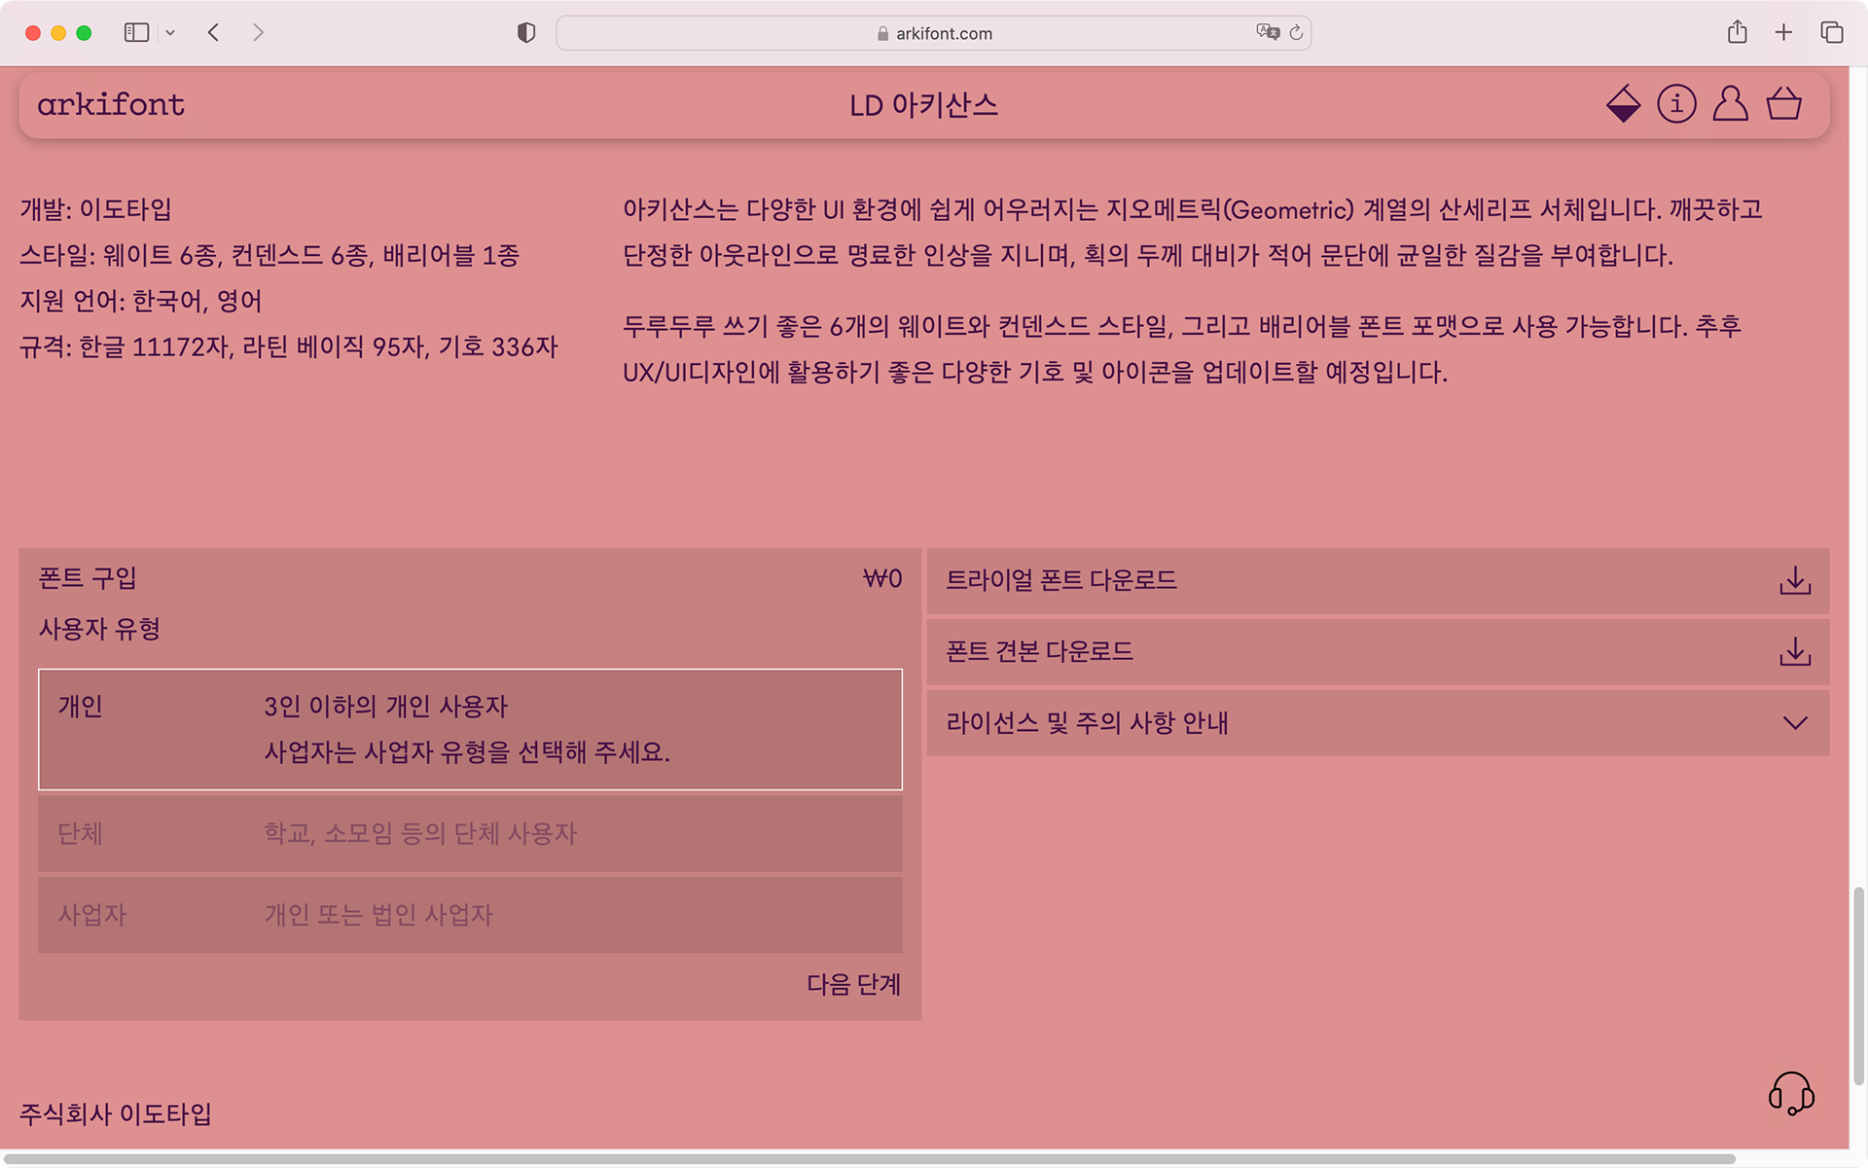Click the Safari back navigation arrow
Screen dimensions: 1868x1168
[x=213, y=32]
